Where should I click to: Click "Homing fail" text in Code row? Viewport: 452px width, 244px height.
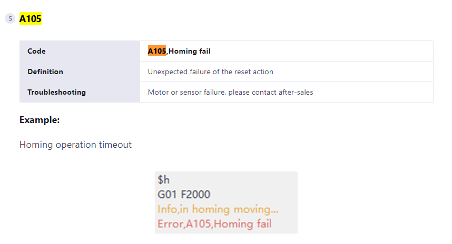189,52
